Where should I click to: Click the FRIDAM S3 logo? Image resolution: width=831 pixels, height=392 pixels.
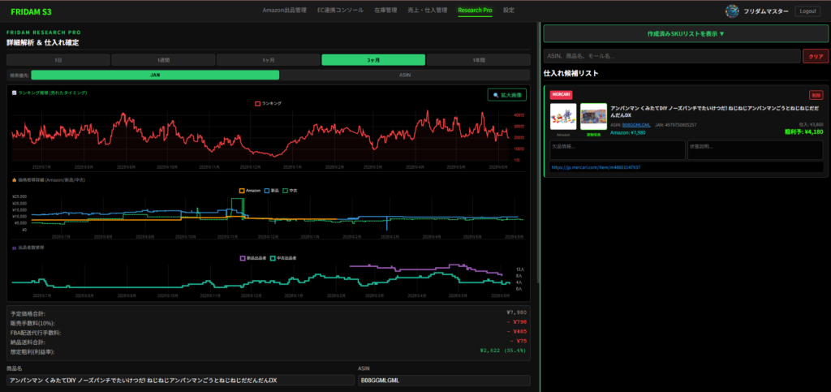click(x=32, y=11)
